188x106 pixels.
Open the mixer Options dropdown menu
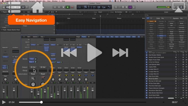click(x=36, y=37)
